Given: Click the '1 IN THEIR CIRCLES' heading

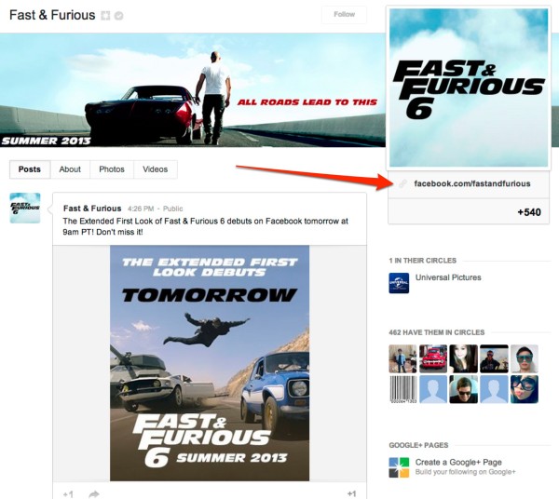Looking at the screenshot, I should coord(422,261).
